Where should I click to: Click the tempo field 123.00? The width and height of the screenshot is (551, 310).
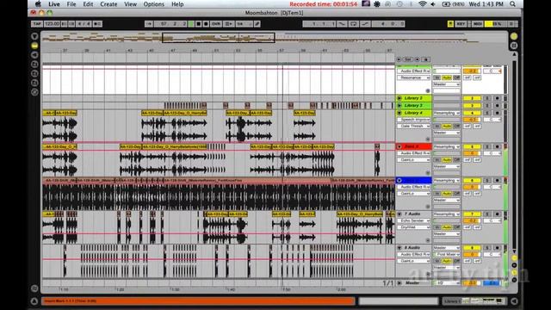coord(52,24)
